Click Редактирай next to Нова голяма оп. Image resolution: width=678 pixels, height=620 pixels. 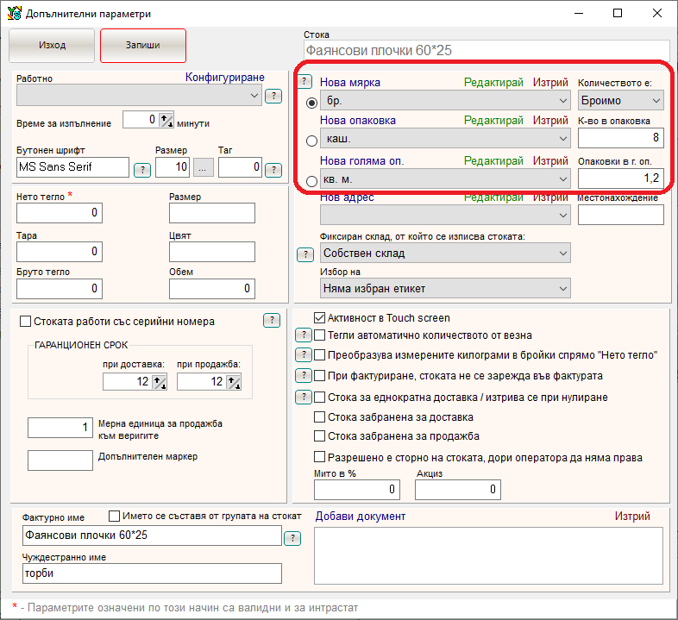[493, 161]
